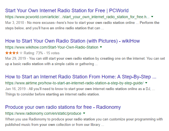Viewport: 169px width, 131px height.
Task: Click the 'Mar 29, 2019' wikiHow snippet date
Action: (x=16, y=59)
